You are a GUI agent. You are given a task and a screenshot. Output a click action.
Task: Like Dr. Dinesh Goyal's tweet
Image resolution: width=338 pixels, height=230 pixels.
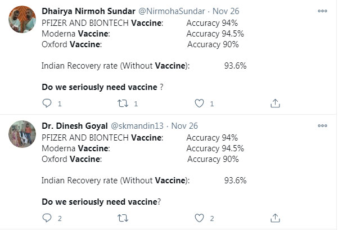pyautogui.click(x=199, y=218)
